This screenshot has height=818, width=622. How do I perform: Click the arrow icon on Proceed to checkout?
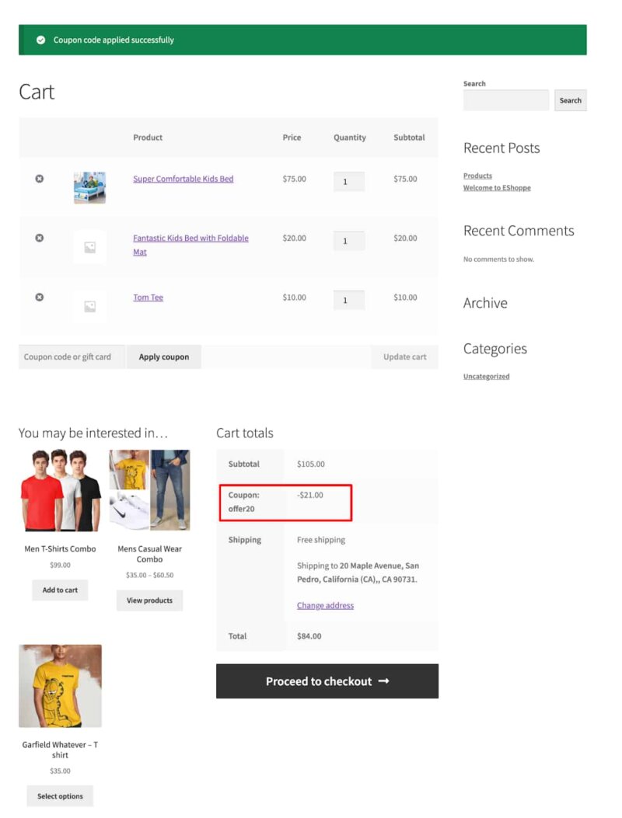383,681
